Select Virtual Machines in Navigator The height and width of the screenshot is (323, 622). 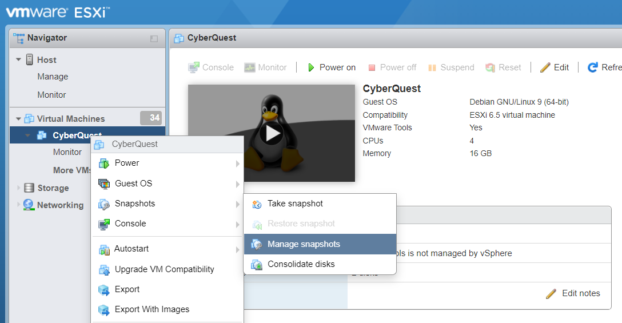click(x=71, y=119)
